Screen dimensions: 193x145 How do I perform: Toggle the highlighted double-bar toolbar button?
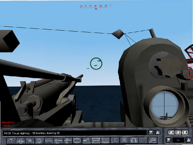[96, 141]
